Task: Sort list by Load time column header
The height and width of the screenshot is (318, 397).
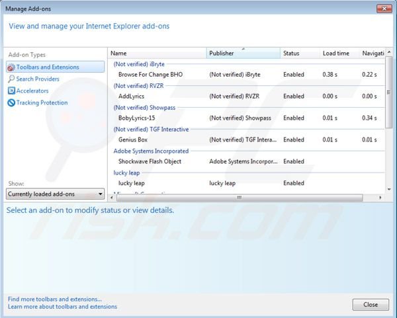Action: 339,53
